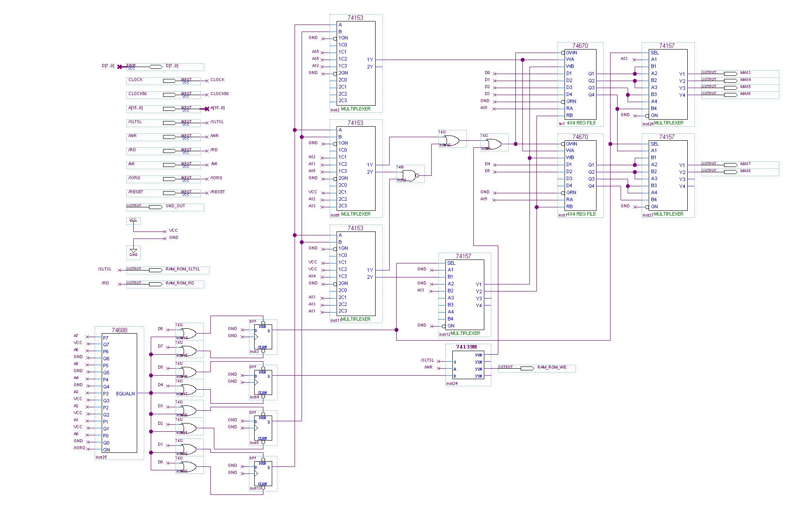Select the CLOCK input pin
The image size is (792, 512).
(x=163, y=81)
